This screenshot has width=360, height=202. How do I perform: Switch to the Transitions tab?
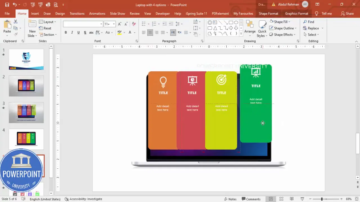click(77, 13)
